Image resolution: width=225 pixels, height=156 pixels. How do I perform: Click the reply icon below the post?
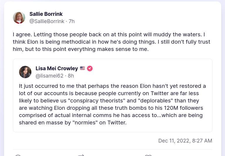18,155
